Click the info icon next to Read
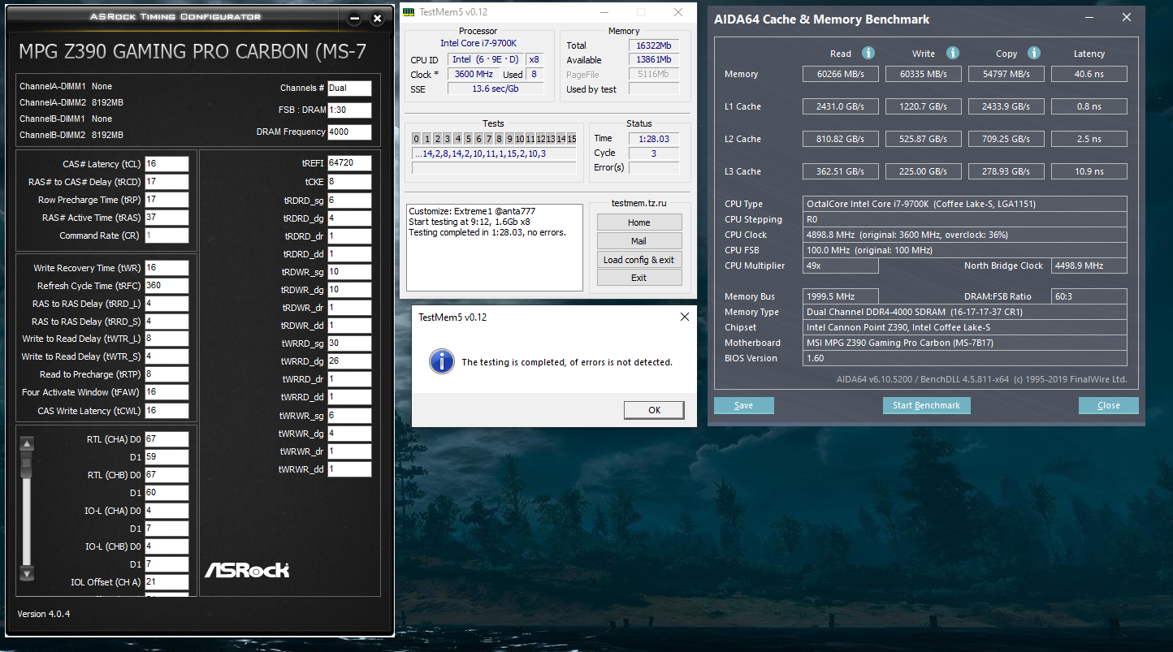 tap(868, 53)
